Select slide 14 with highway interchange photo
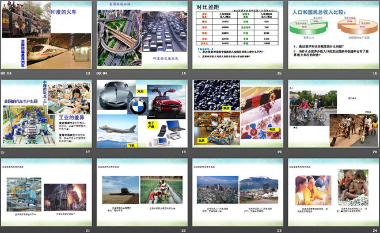This screenshot has width=380, height=233. (142, 35)
